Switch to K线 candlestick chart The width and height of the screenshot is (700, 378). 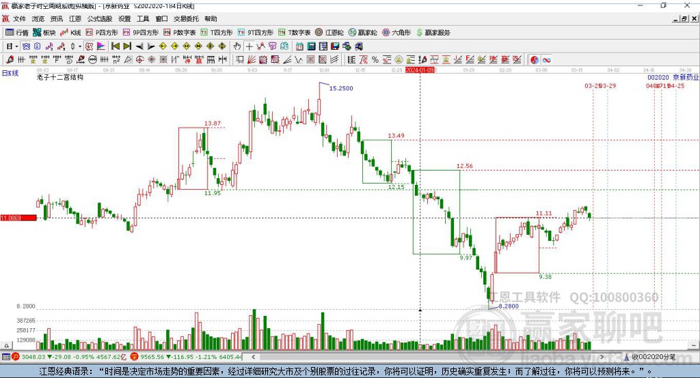coord(71,33)
